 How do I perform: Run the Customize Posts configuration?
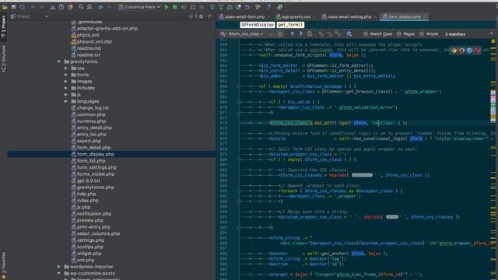point(166,7)
